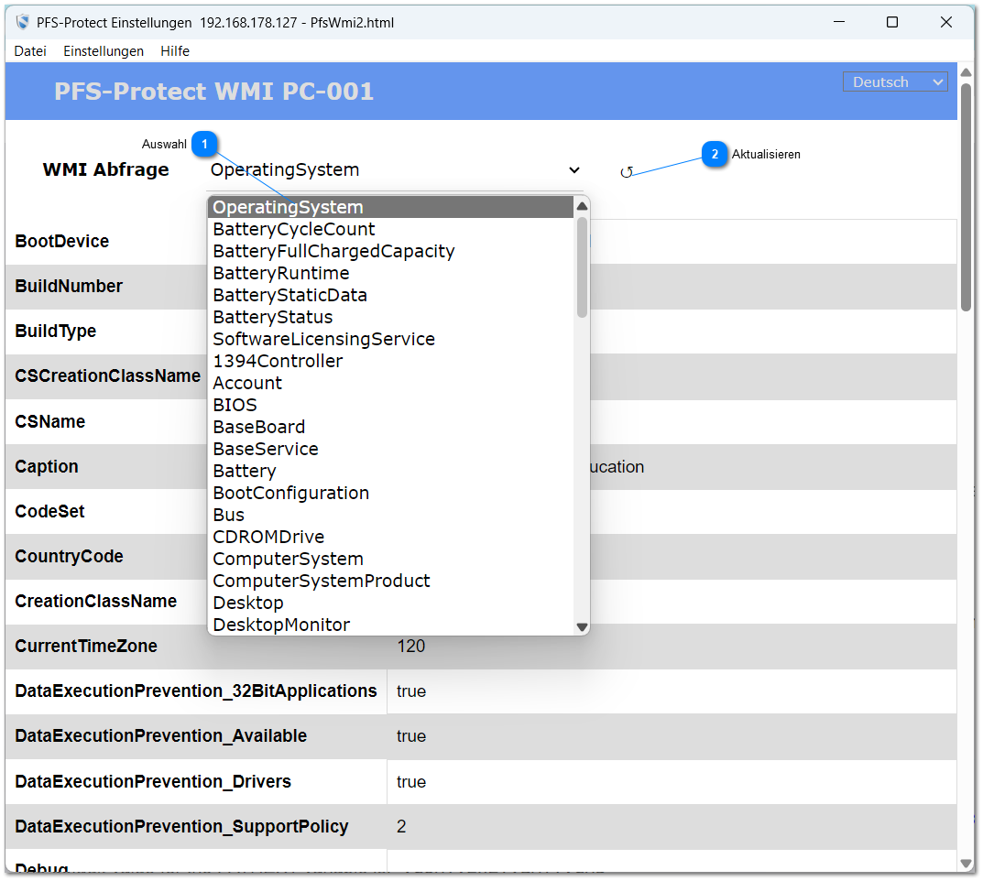Select DesktopMonitor from the WMI list
Image resolution: width=983 pixels, height=881 pixels.
click(x=282, y=625)
